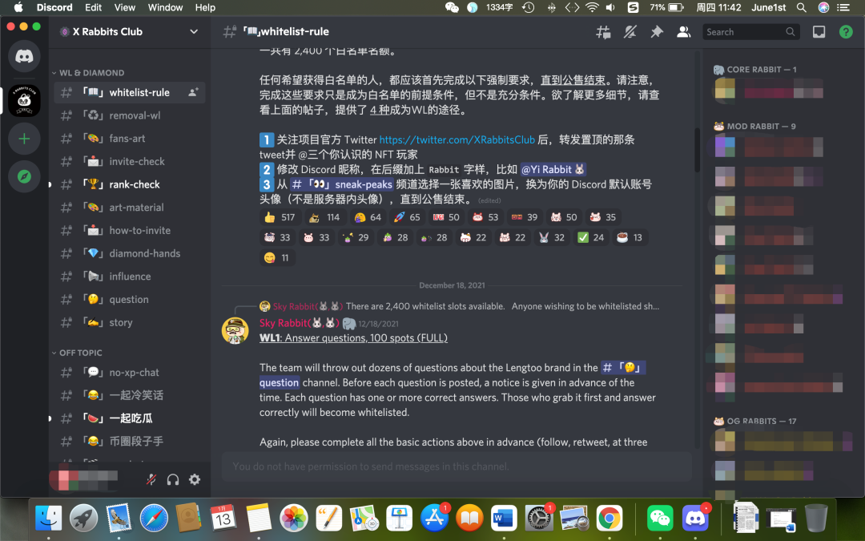Open Discord home direct messages icon

pyautogui.click(x=24, y=56)
